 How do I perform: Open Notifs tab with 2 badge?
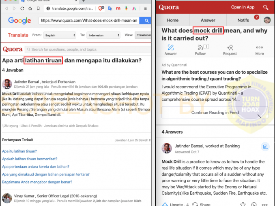244,20
